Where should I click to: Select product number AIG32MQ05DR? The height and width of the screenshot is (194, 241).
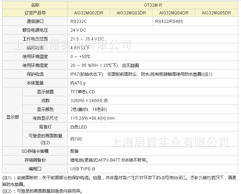pyautogui.click(x=216, y=13)
